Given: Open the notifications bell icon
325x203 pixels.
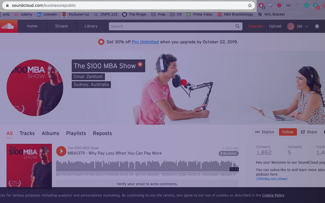Looking at the screenshot, I should point(317,26).
